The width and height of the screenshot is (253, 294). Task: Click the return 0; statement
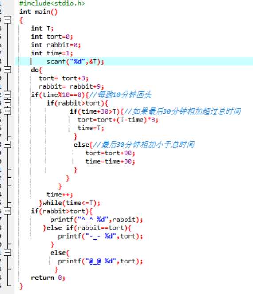(48, 278)
